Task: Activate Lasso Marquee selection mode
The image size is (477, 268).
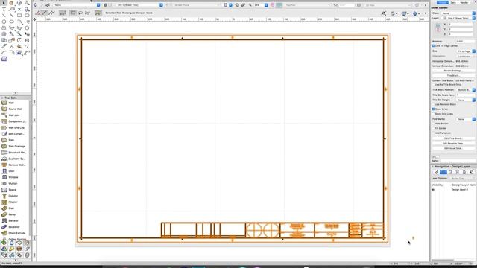Action: [80, 13]
